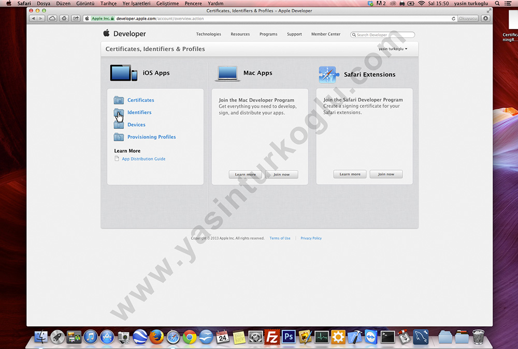Click the iOS Apps Certificates folder icon
The image size is (518, 349).
pyautogui.click(x=119, y=100)
